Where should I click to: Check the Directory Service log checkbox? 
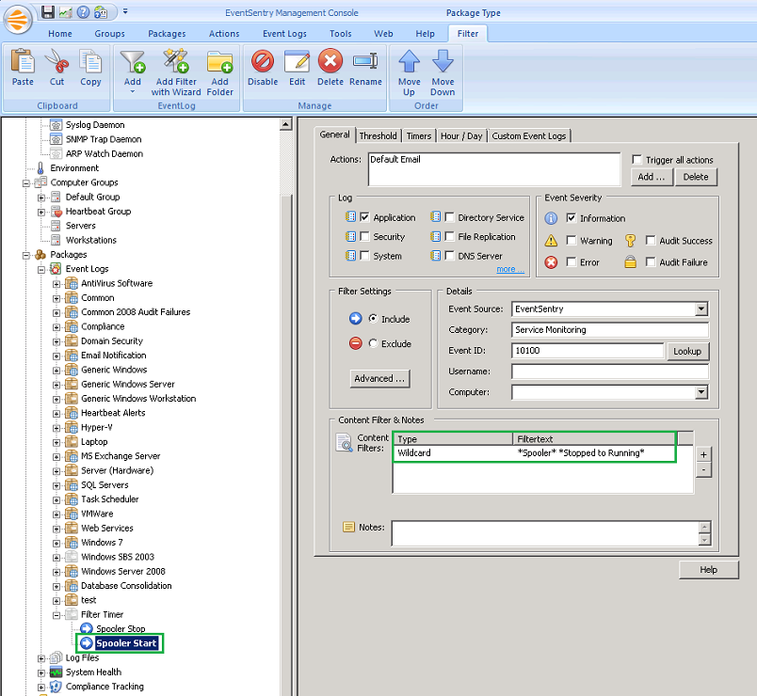coord(449,217)
